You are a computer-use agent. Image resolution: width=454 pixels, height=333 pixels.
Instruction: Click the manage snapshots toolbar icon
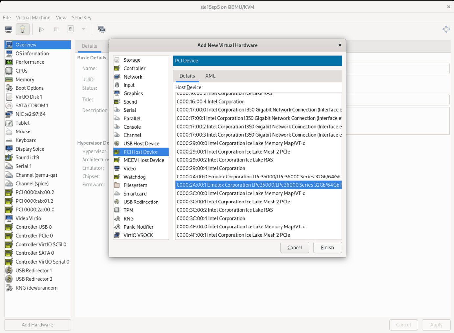click(x=102, y=29)
